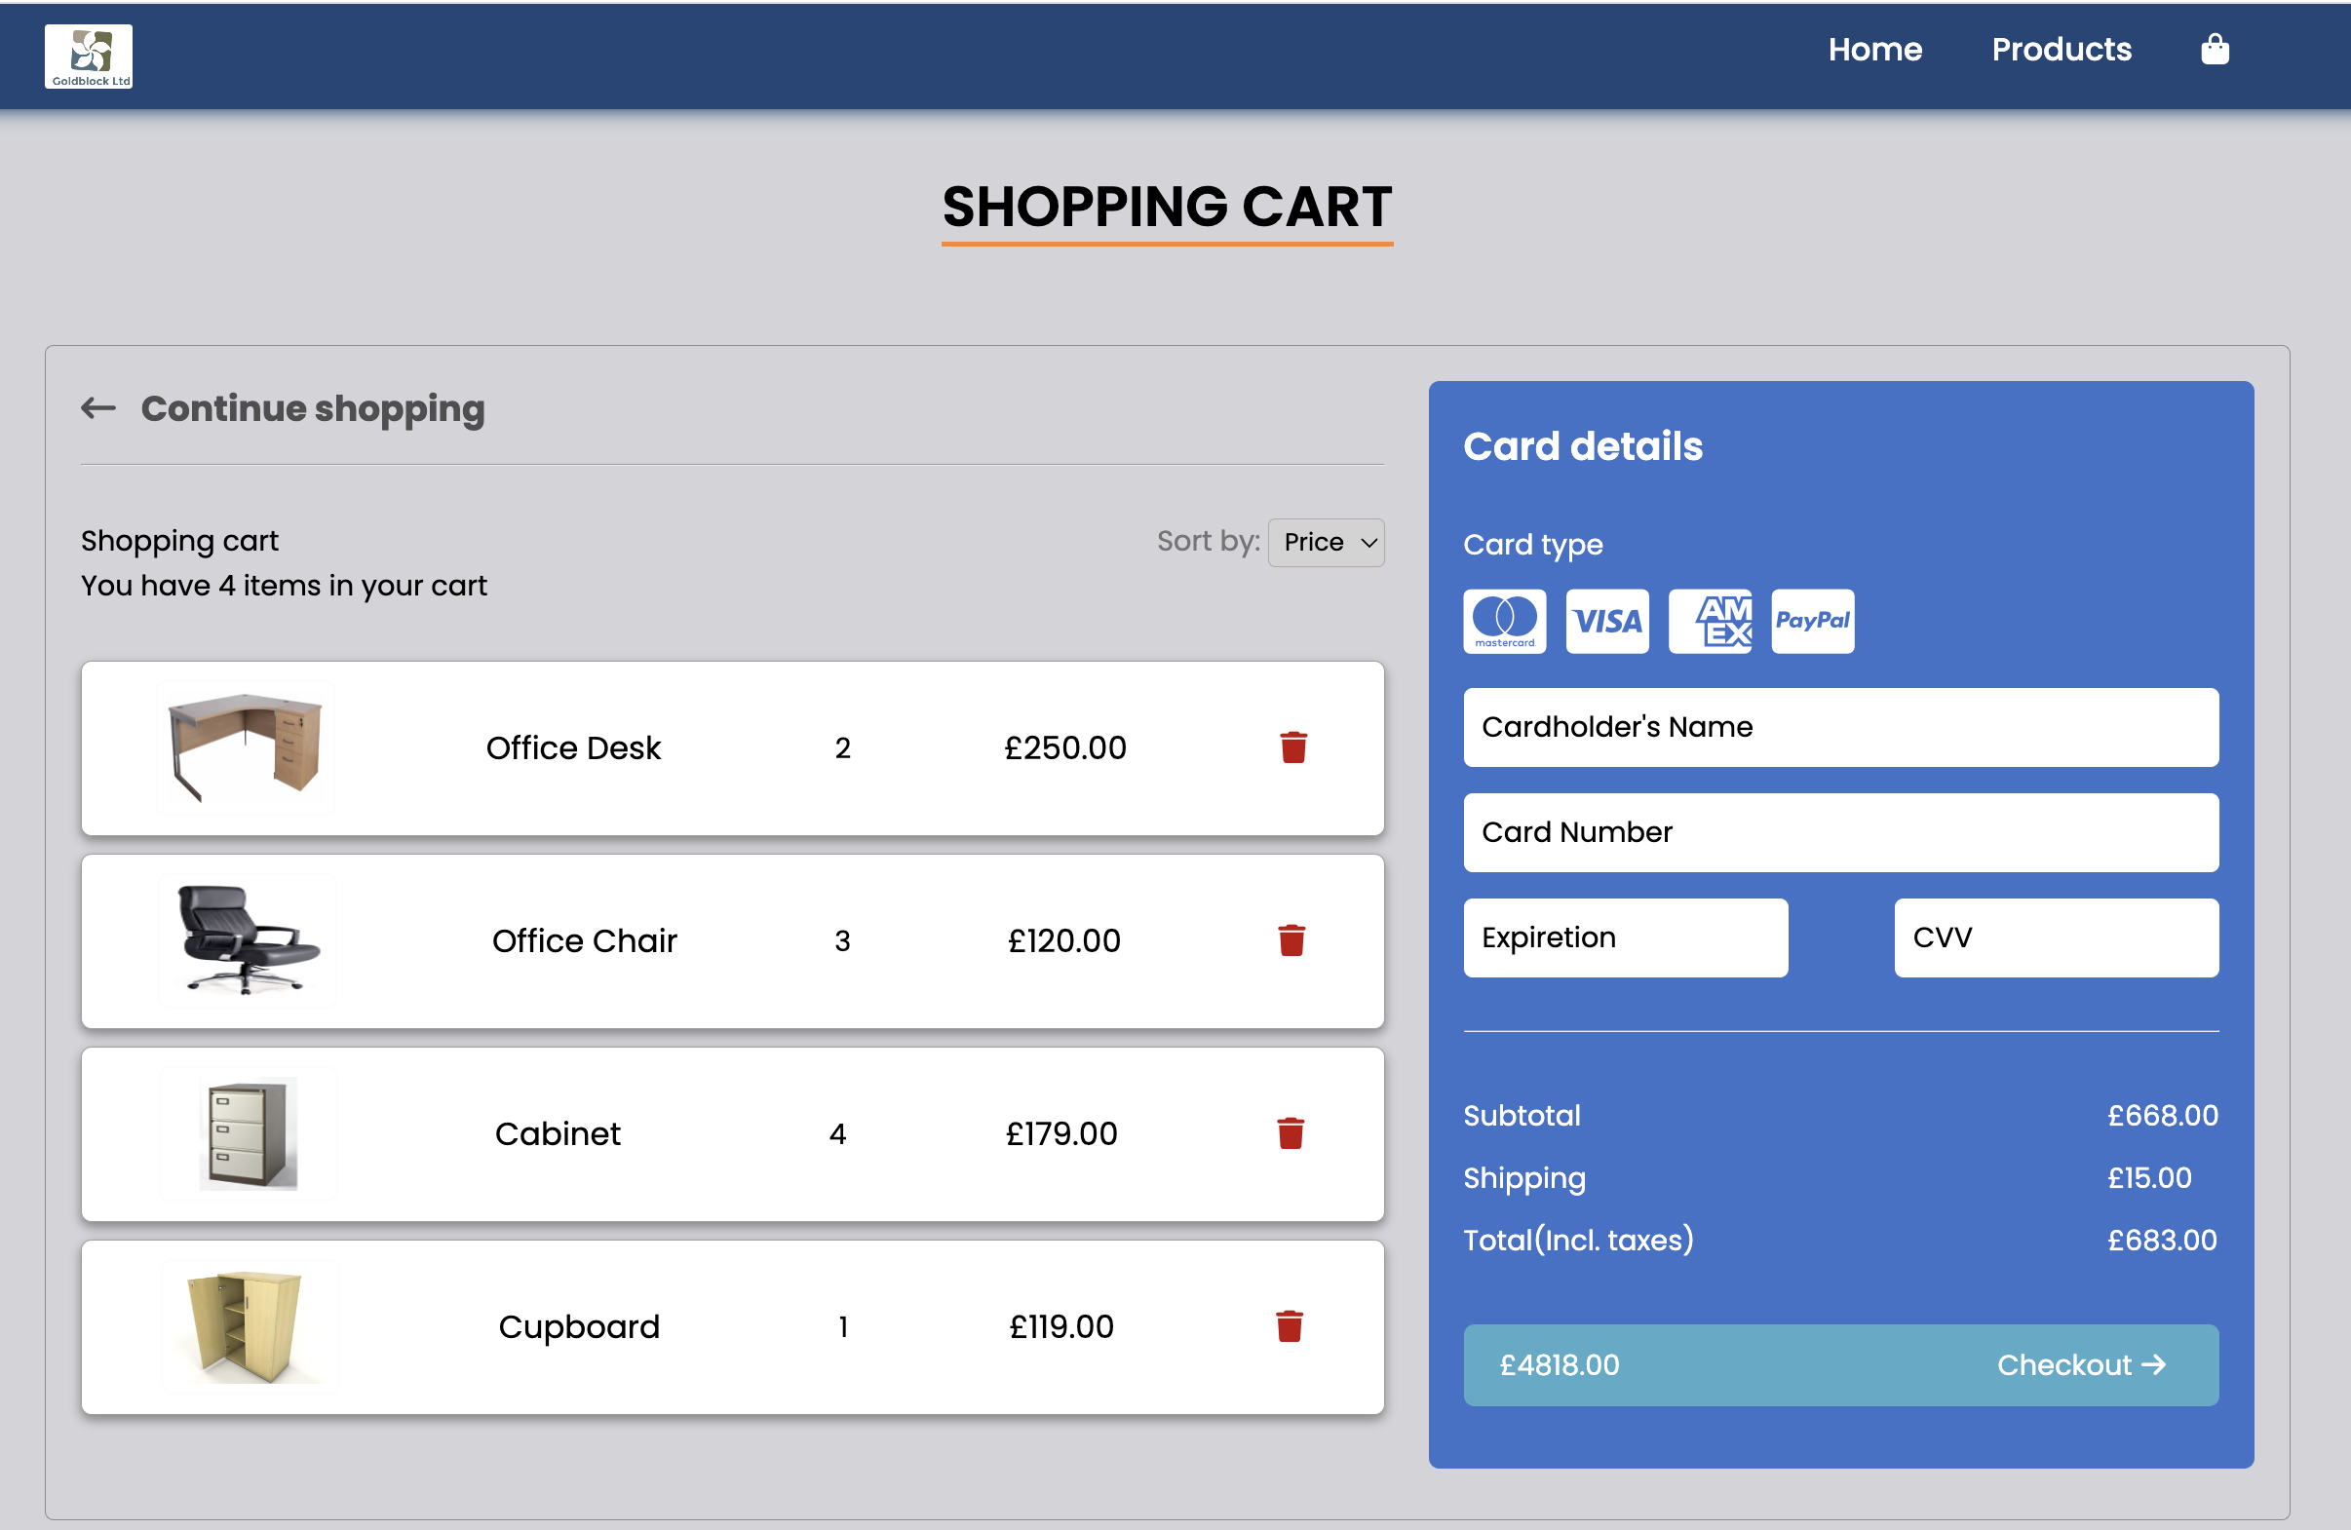The width and height of the screenshot is (2351, 1530).
Task: Click the Cabinet product thumbnail
Action: coord(249,1133)
